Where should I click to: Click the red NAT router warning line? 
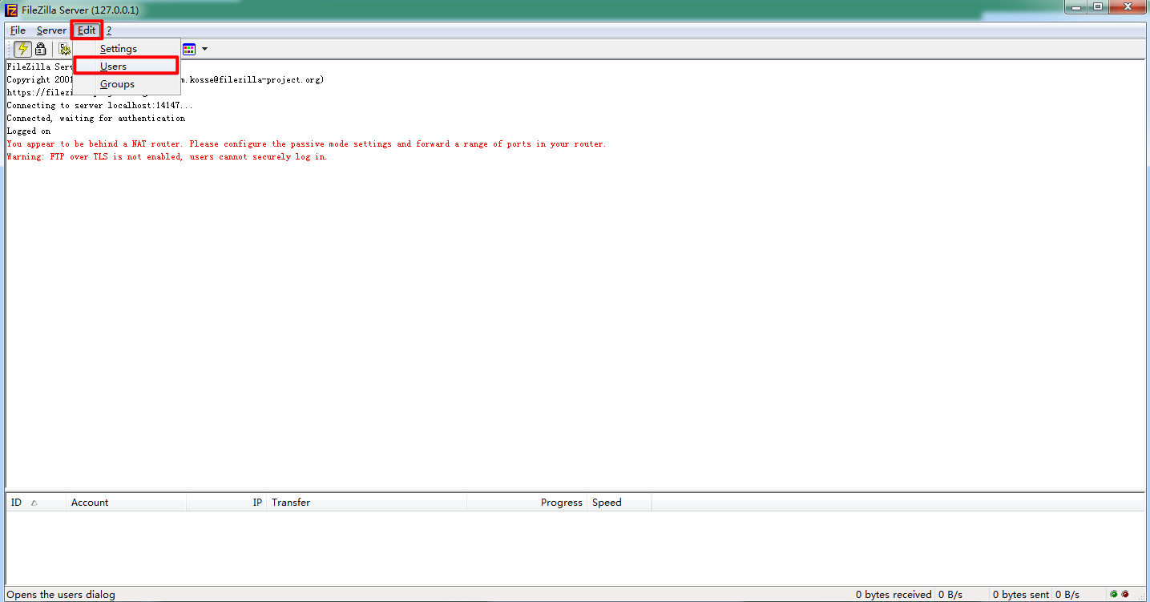pyautogui.click(x=306, y=144)
